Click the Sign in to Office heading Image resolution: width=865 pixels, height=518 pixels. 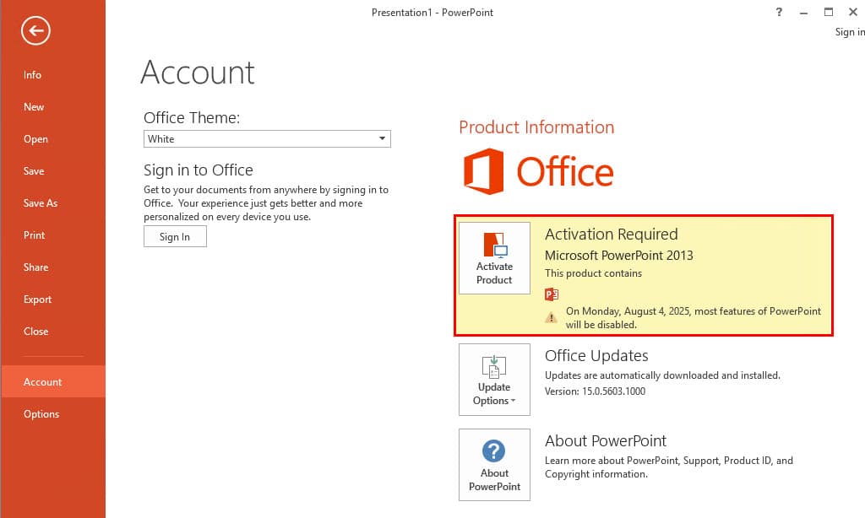click(x=199, y=170)
